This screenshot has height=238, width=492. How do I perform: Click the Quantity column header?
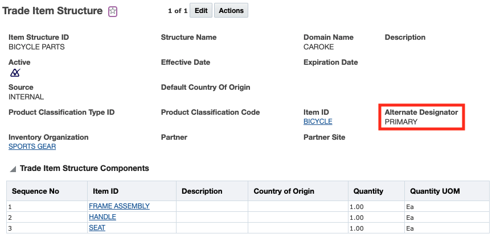(368, 191)
